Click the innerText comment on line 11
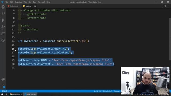171x96 pixels. [x=31, y=30]
